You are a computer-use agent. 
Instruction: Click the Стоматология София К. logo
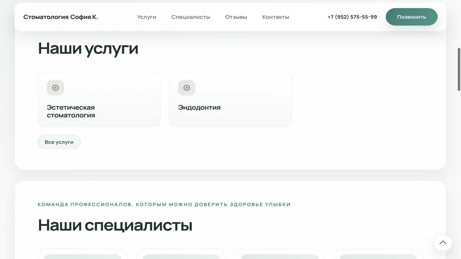pyautogui.click(x=61, y=17)
